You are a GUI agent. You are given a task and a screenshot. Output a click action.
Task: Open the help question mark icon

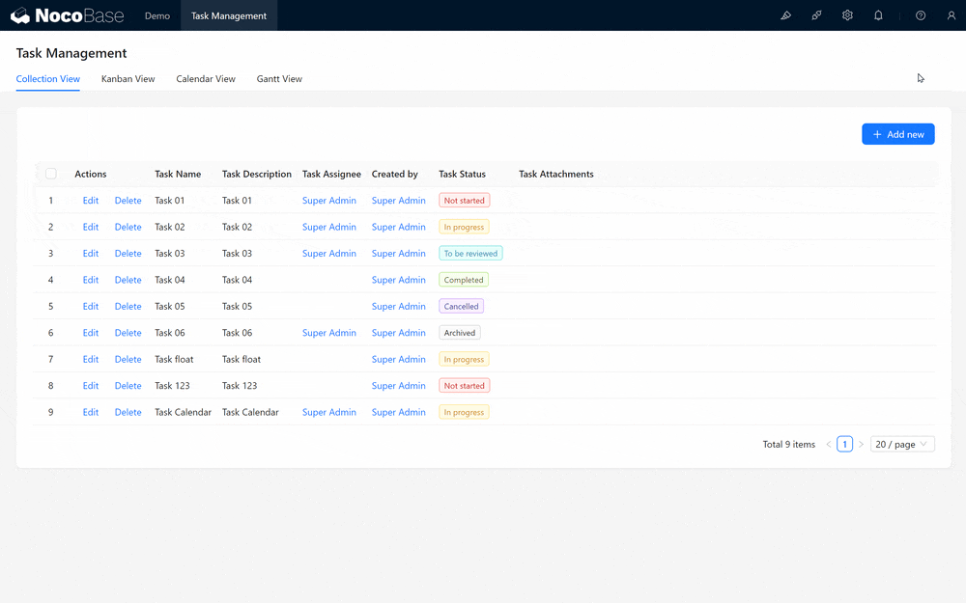[921, 15]
